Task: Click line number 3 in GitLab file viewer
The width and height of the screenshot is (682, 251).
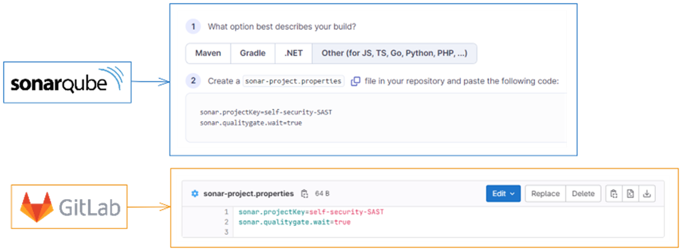Action: coord(226,232)
